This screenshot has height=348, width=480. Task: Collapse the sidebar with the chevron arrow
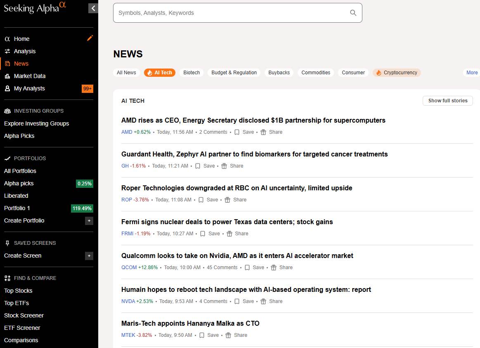93,8
